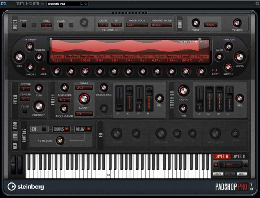
Task: Switch to the Rev tab
Action: pyautogui.click(x=15, y=146)
